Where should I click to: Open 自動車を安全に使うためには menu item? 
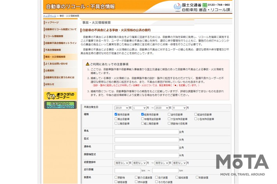[x=60, y=77]
